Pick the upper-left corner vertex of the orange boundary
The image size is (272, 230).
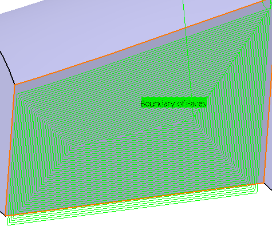pos(14,85)
